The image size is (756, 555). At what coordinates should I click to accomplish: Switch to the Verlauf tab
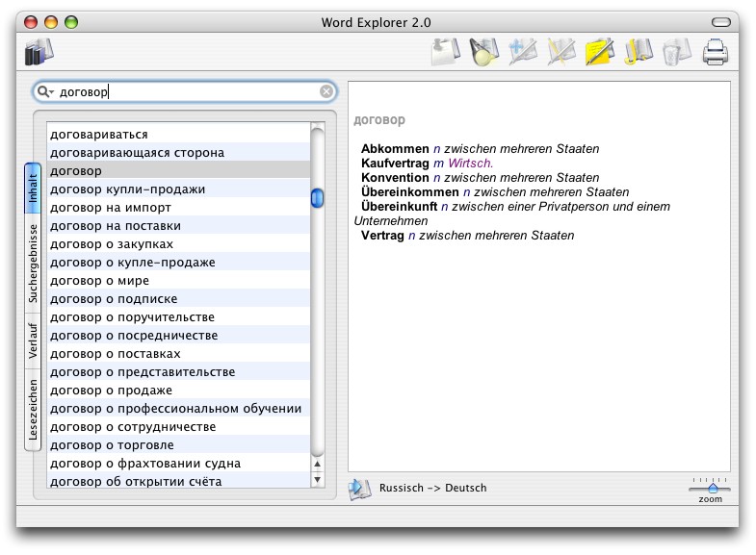(x=33, y=341)
